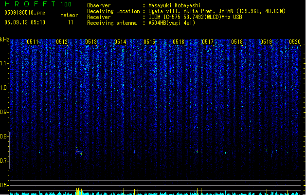Image resolution: width=306 pixels, height=195 pixels.
Task: Click the 0511 time marker
Action: pos(33,42)
